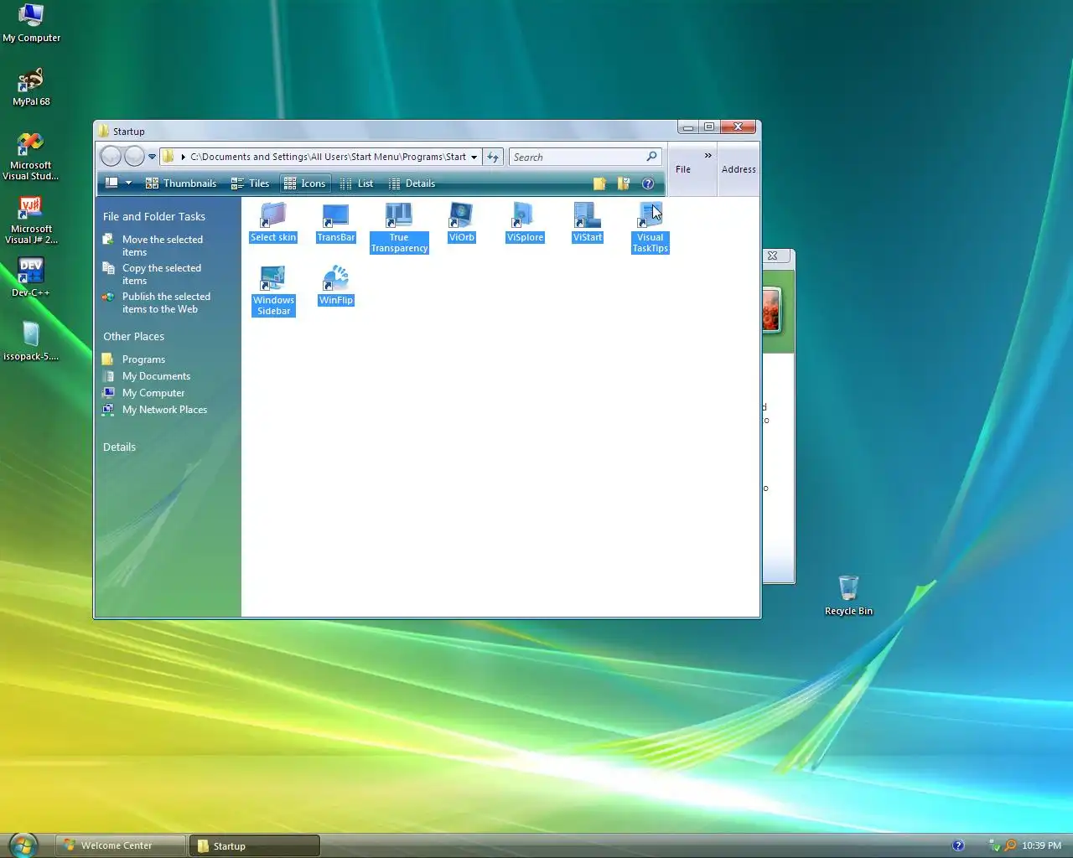
Task: Click Publish the selected items to the Web
Action: pos(166,302)
